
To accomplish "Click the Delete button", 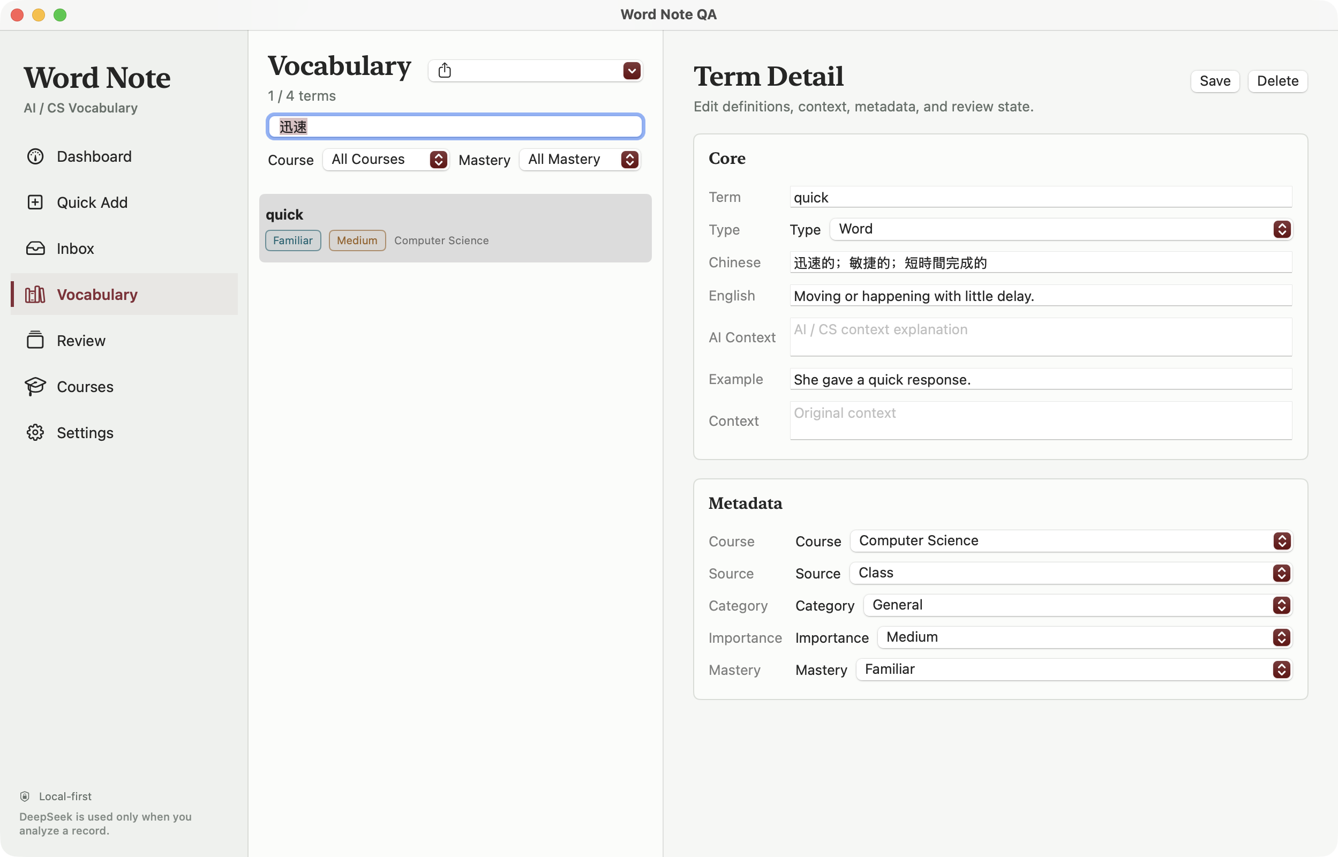I will pyautogui.click(x=1277, y=81).
